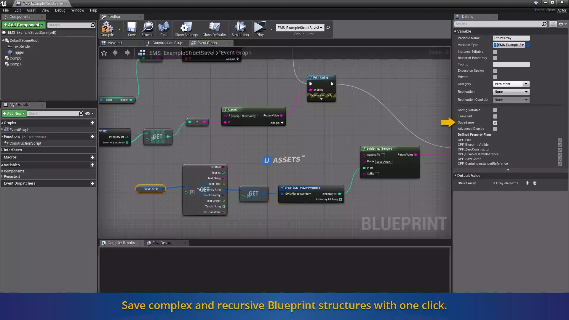Click the Compile toolbar icon
The height and width of the screenshot is (320, 569).
(x=107, y=29)
